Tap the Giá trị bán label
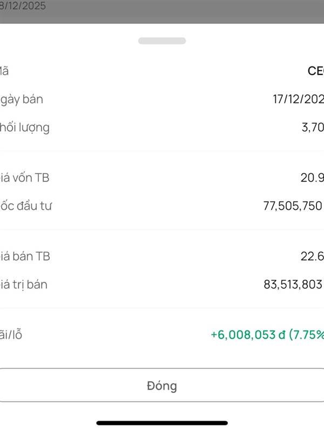Viewport: 324px width, 432px height. (x=24, y=284)
